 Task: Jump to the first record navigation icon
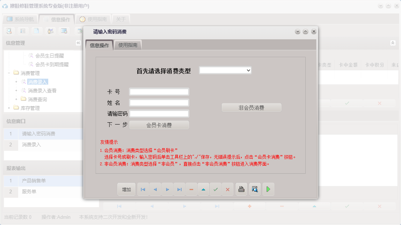(143, 189)
